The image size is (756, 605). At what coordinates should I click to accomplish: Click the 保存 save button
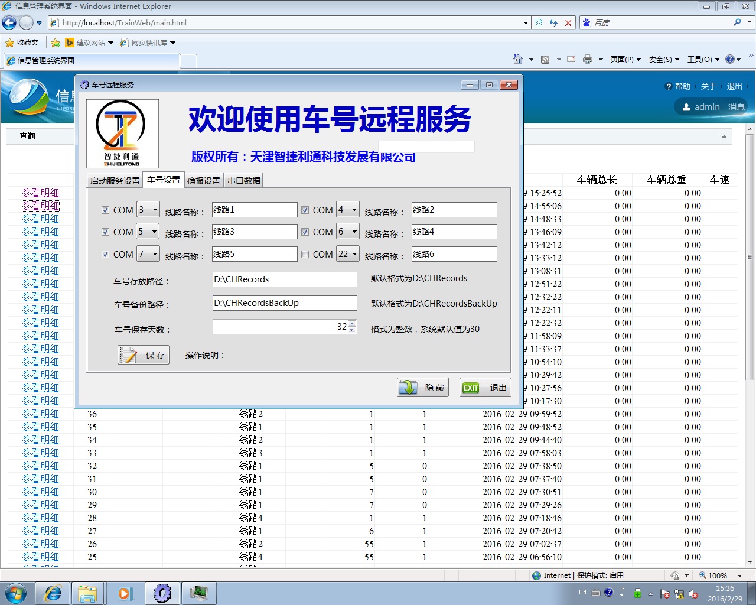click(x=144, y=355)
